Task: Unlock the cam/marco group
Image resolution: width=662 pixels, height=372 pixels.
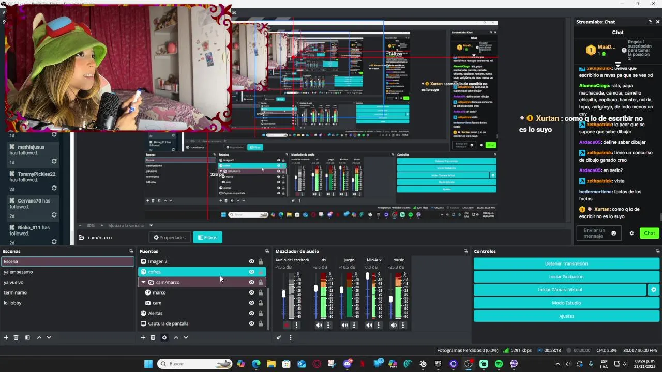Action: pyautogui.click(x=261, y=282)
